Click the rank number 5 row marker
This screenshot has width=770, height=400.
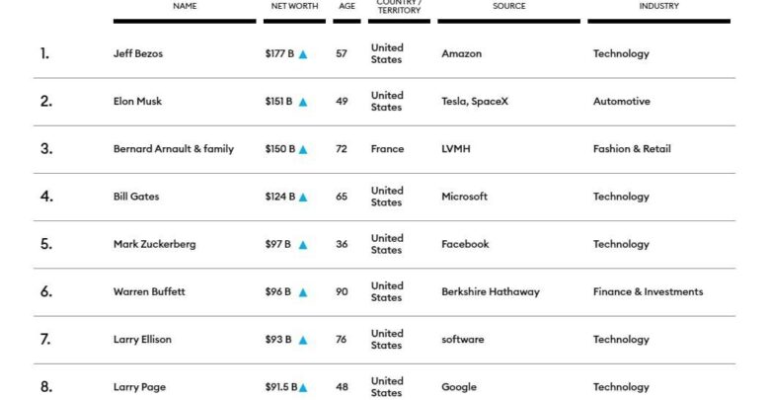[46, 244]
